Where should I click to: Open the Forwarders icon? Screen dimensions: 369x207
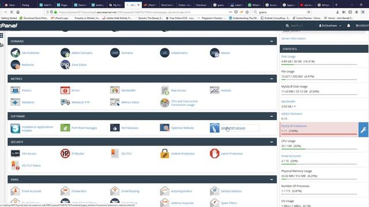[x=65, y=191]
